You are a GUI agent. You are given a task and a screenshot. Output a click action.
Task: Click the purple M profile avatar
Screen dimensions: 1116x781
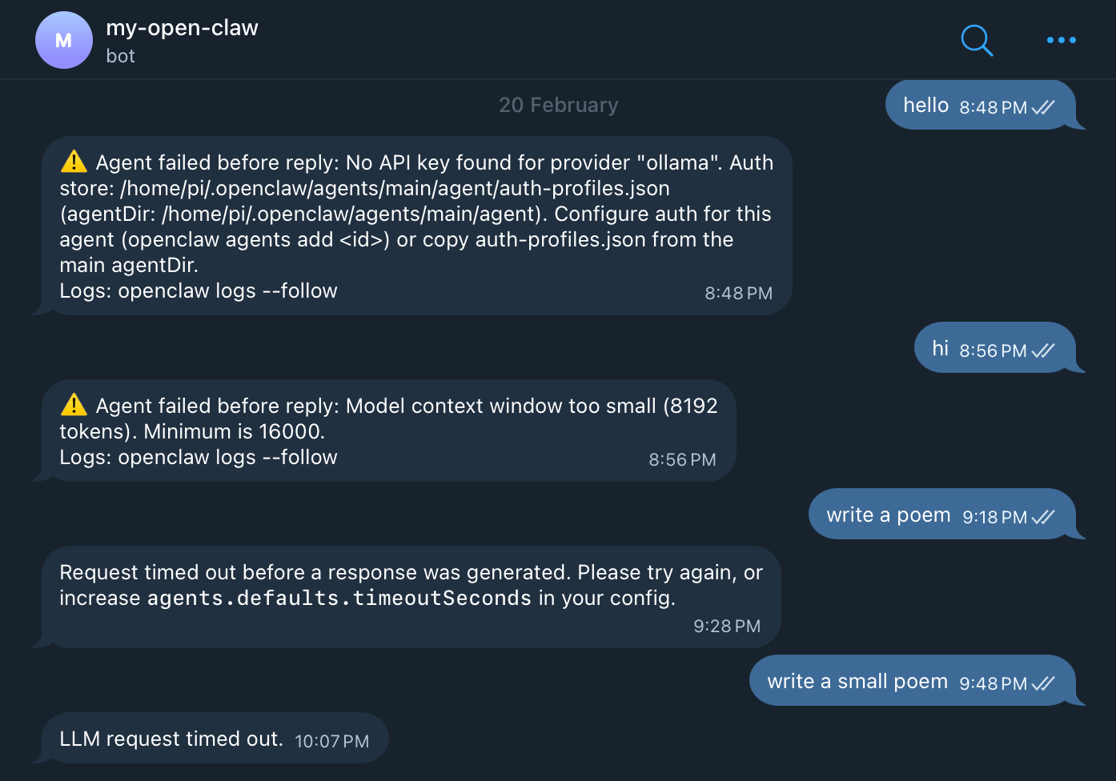coord(64,40)
